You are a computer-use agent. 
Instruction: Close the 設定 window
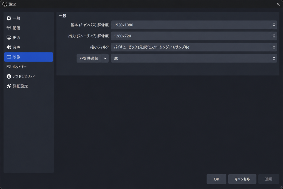[x=278, y=4]
